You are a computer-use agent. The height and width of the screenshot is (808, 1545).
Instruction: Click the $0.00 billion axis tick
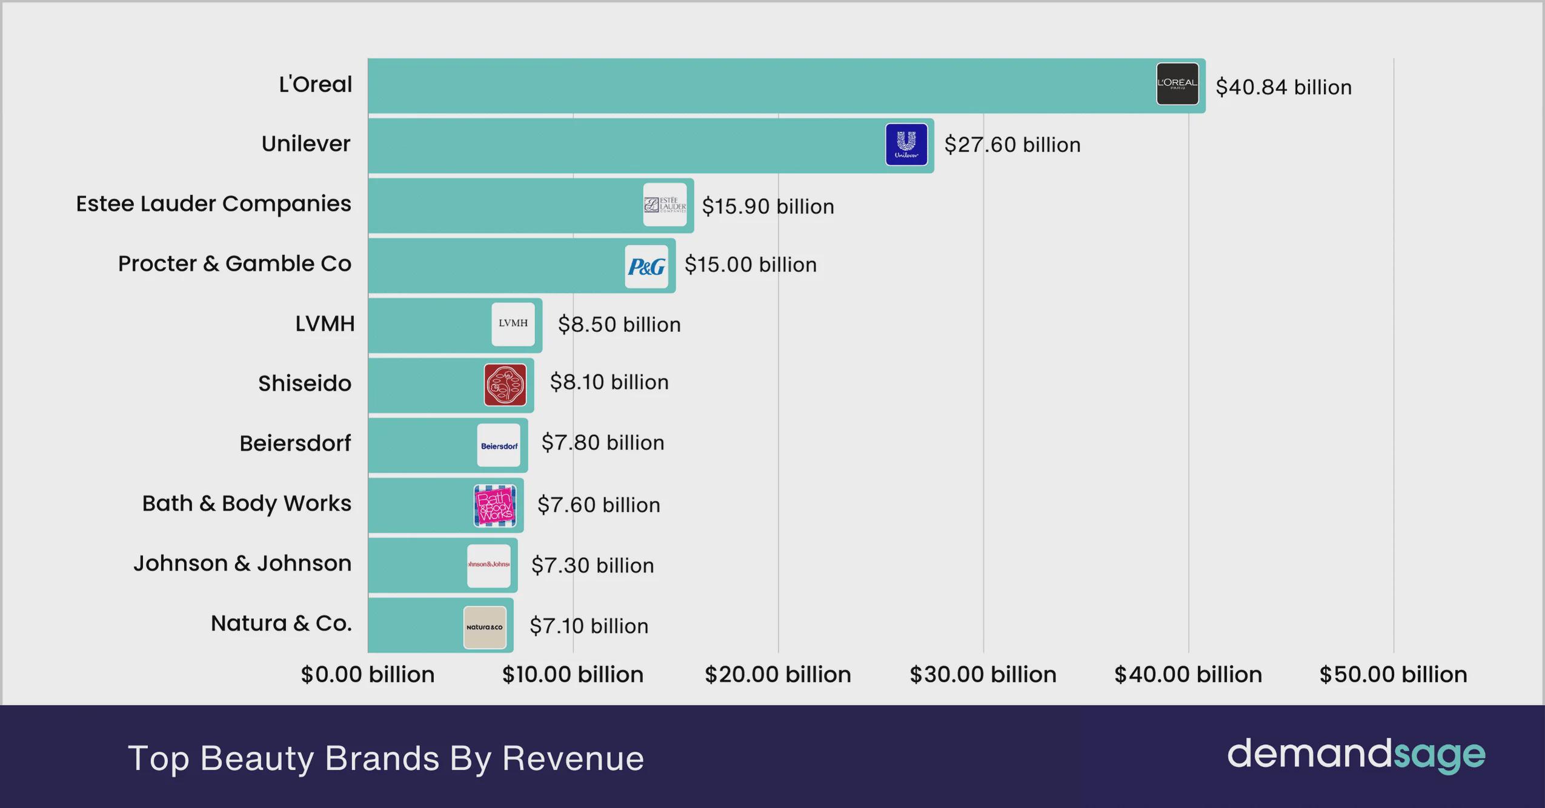368,675
